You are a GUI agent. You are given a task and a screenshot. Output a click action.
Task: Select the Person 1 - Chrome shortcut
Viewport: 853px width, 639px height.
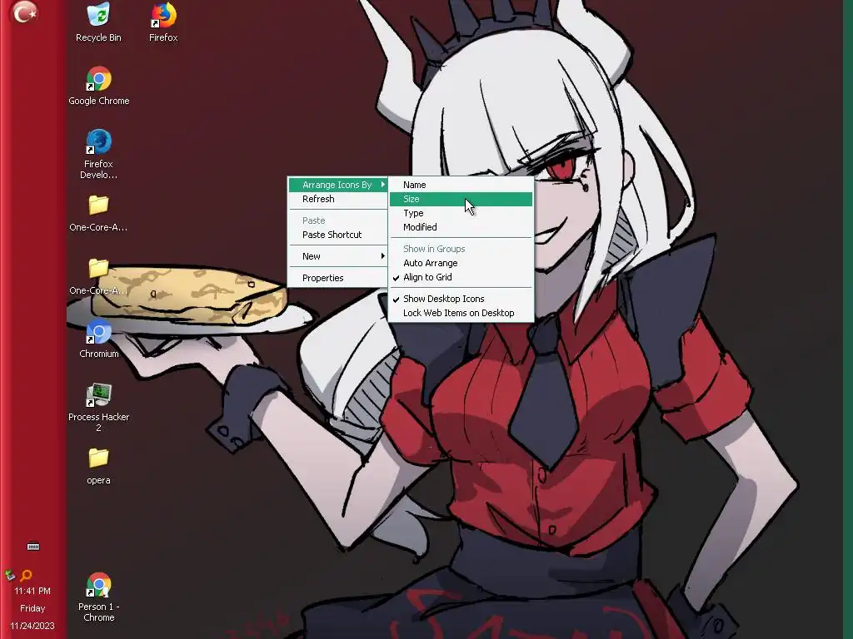98,597
